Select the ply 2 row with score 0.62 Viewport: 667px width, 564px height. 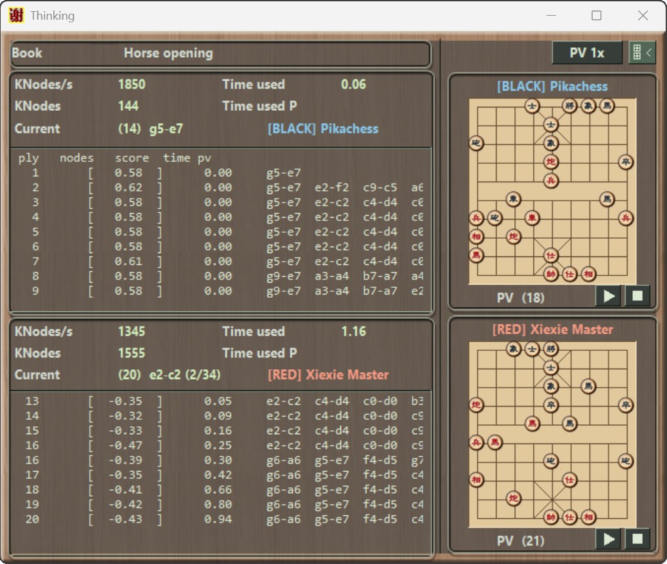point(220,188)
